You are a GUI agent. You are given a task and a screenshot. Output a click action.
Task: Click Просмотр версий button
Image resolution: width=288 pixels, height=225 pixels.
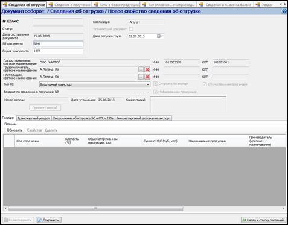click(45, 108)
